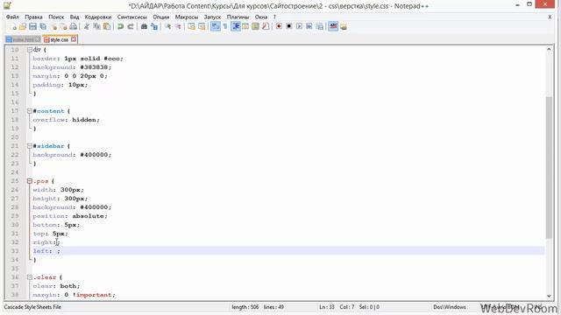Click the Copy toolbar icon
The image size is (561, 315).
(96, 26)
